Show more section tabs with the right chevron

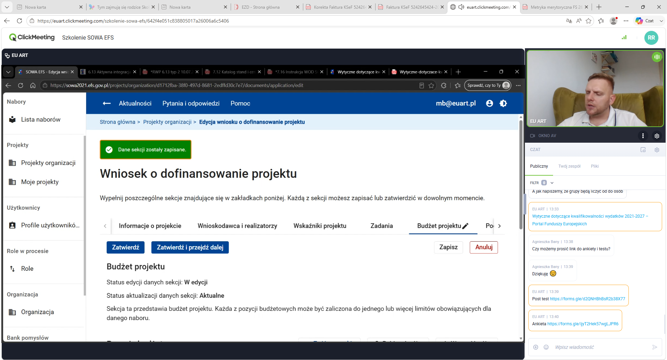500,226
